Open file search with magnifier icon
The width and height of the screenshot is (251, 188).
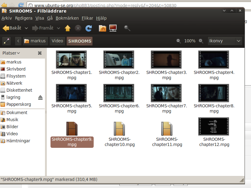(127, 28)
